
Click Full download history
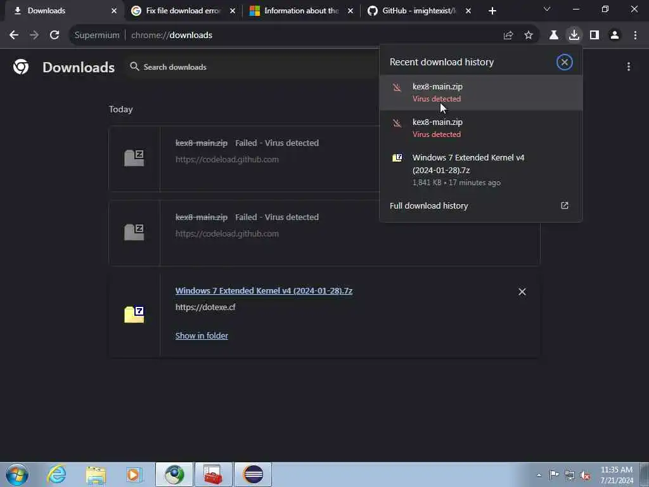point(428,206)
